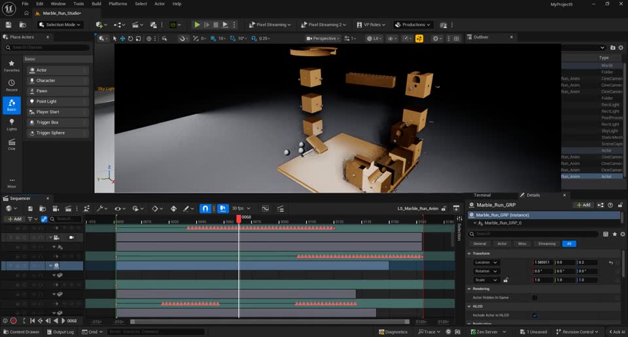Open the Selection Mode dropdown
This screenshot has width=628, height=337.
(60, 25)
